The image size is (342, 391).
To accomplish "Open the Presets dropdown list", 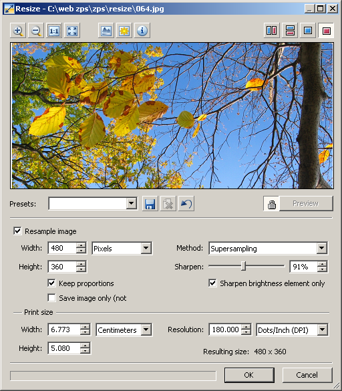I will click(x=132, y=204).
